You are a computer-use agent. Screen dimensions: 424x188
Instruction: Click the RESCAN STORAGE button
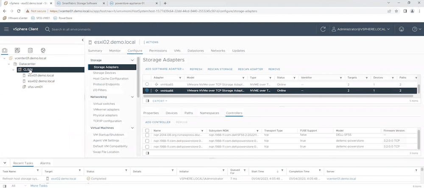coord(220,69)
